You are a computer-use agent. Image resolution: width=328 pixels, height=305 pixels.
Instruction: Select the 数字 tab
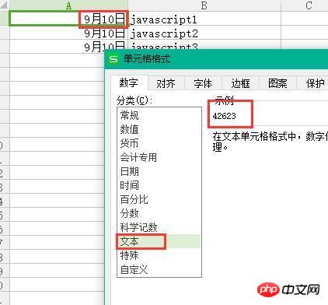point(129,83)
